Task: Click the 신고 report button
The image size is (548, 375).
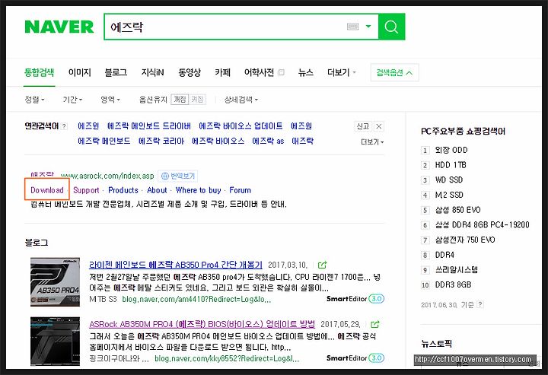Action: click(363, 126)
